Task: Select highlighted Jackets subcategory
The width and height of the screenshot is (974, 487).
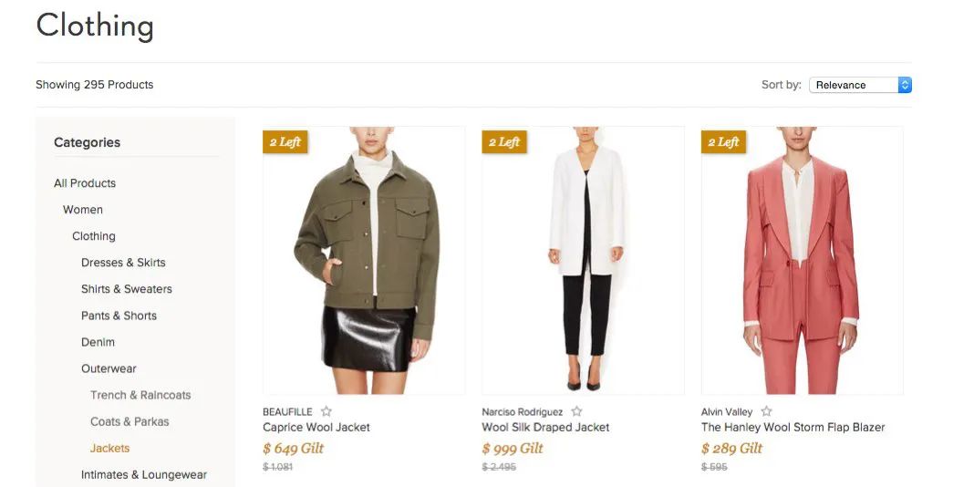Action: pyautogui.click(x=109, y=448)
